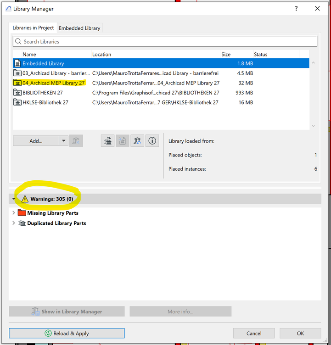Select 04_Archicad MEP Library 27 row
Screen dimensions: 331x345
pos(161,83)
